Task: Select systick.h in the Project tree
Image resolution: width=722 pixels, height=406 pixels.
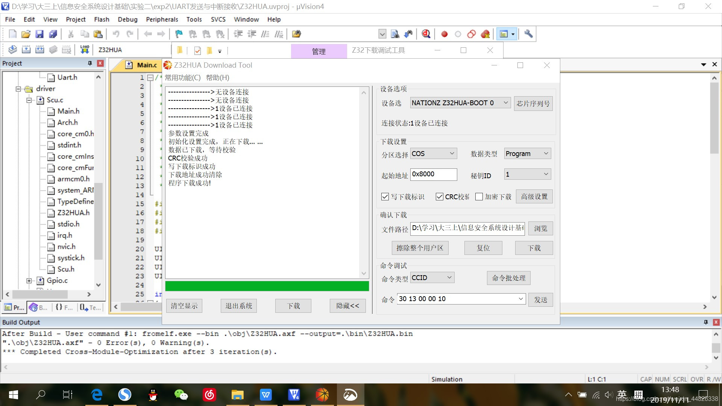Action: click(x=71, y=258)
